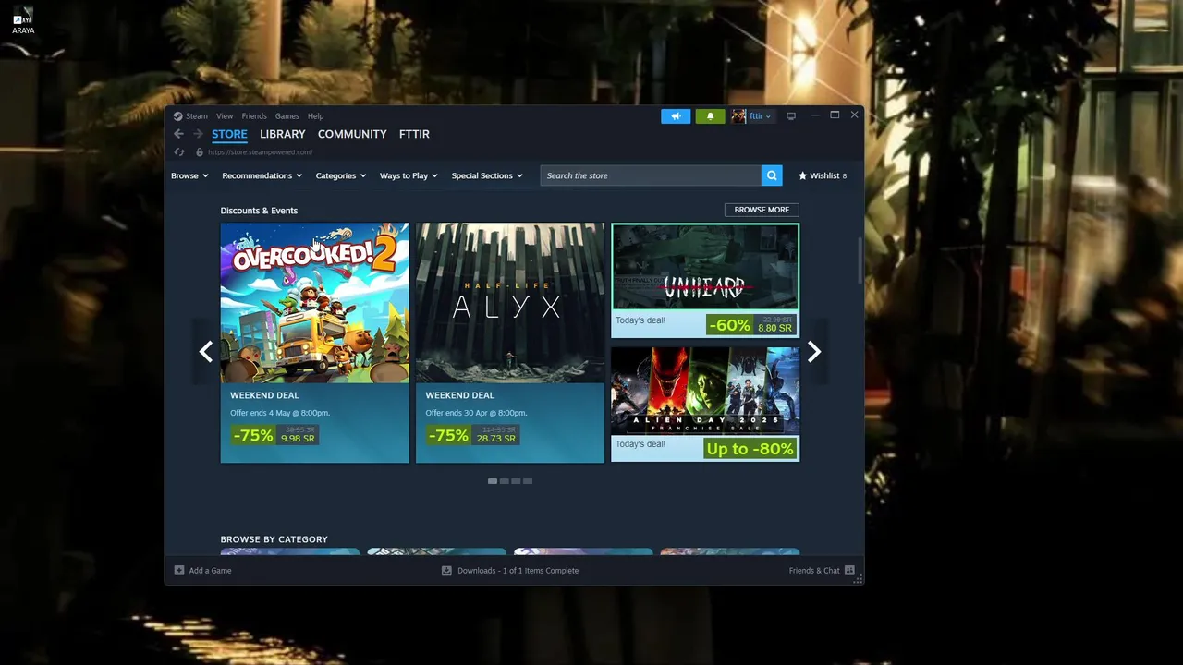
Task: Open Downloads 1 of 1 Items Complete
Action: pyautogui.click(x=518, y=571)
